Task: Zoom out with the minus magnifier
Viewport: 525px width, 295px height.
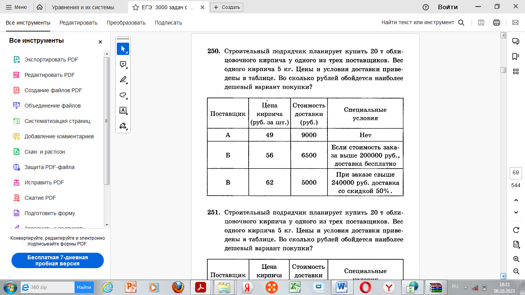Action: tap(516, 272)
